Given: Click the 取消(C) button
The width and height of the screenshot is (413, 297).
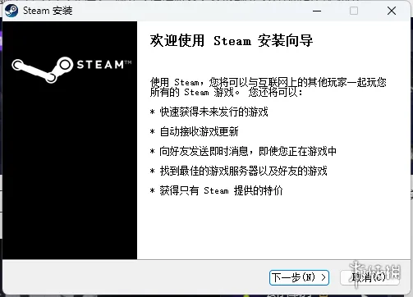Looking at the screenshot, I should [369, 277].
